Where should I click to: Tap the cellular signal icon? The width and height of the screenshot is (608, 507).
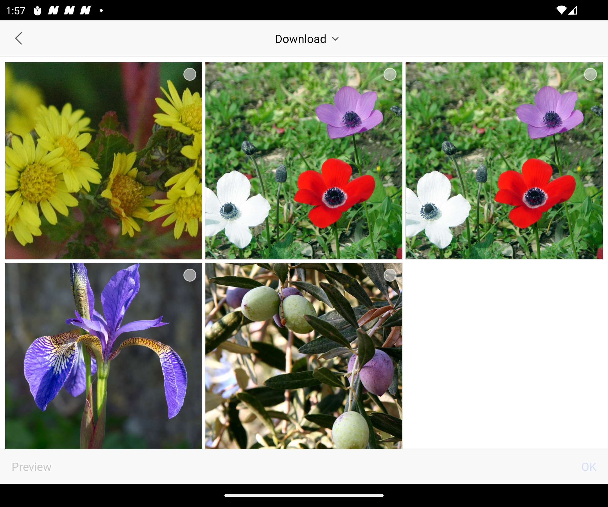pyautogui.click(x=573, y=10)
